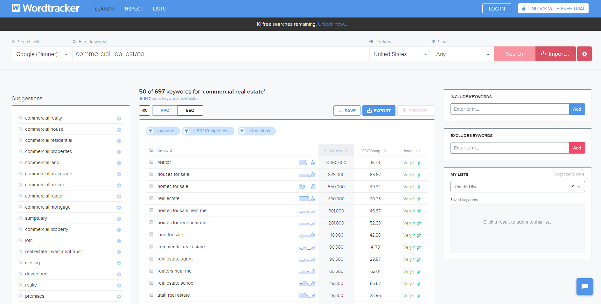Image resolution: width=601 pixels, height=304 pixels.
Task: Check the 'homes for sale' checkbox
Action: pyautogui.click(x=151, y=186)
